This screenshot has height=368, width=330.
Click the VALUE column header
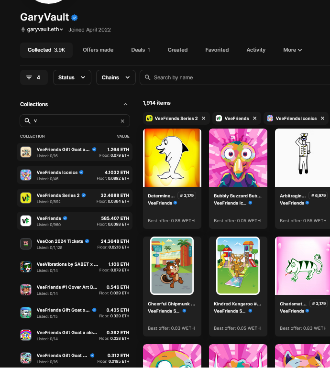123,136
